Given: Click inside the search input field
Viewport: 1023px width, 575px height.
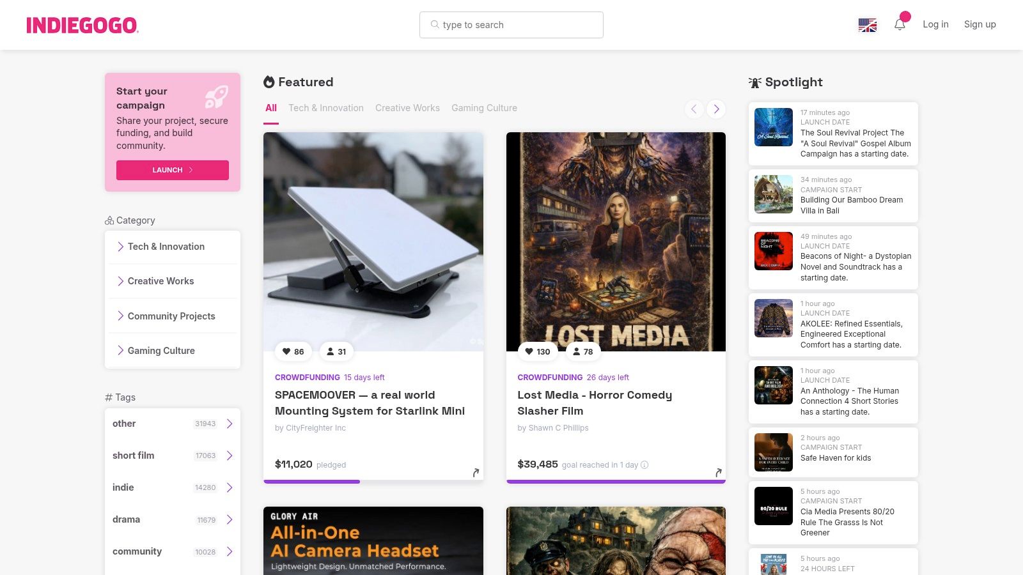Looking at the screenshot, I should coord(511,25).
